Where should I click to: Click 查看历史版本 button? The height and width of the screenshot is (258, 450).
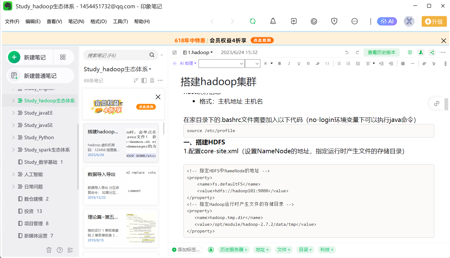[x=382, y=53]
